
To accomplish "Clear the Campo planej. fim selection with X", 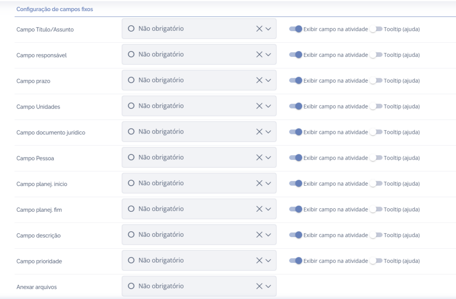I will 259,209.
